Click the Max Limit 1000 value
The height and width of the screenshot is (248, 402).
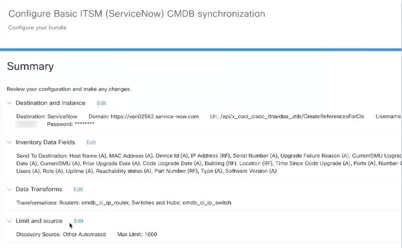coord(151,234)
